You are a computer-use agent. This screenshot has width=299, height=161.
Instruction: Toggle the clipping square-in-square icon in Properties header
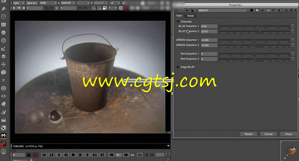tap(257, 10)
